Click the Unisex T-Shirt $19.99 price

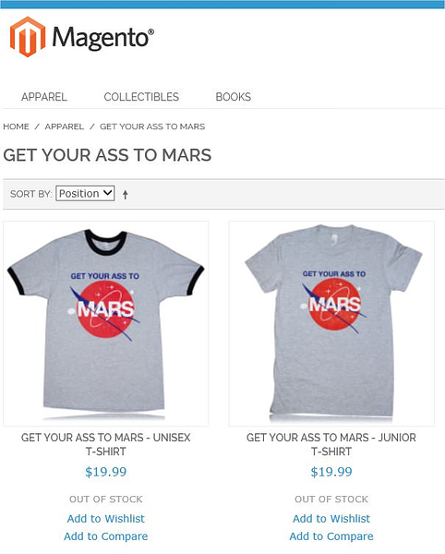point(106,472)
